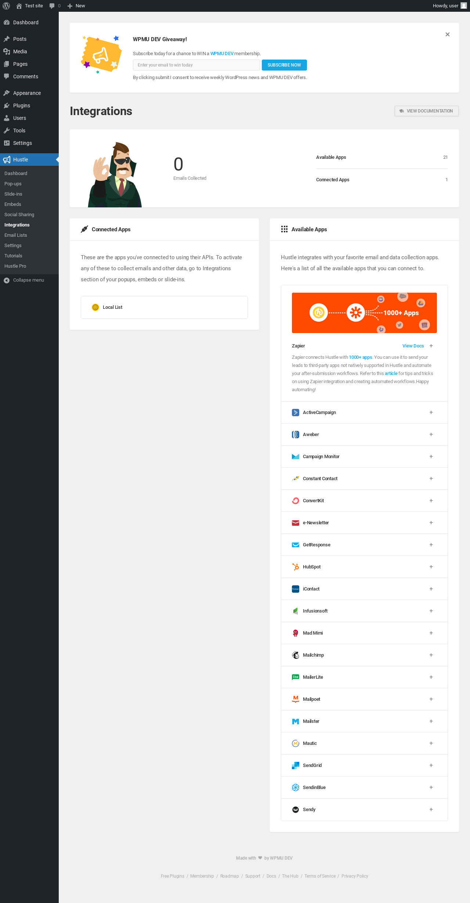Follow the Zapier article link
The width and height of the screenshot is (470, 903).
391,374
